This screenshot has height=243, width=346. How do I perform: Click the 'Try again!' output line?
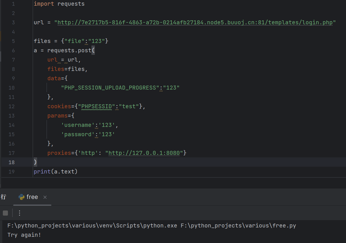(24, 235)
